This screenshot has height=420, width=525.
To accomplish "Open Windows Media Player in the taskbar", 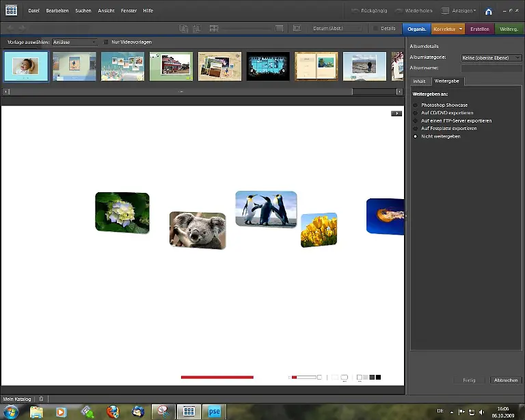I will 62,411.
